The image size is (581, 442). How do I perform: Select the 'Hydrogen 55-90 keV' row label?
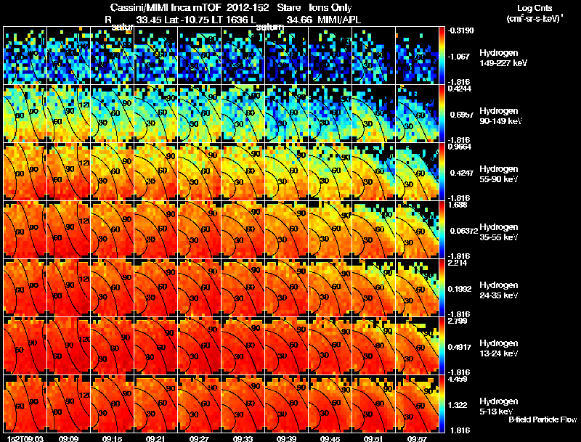coord(499,174)
